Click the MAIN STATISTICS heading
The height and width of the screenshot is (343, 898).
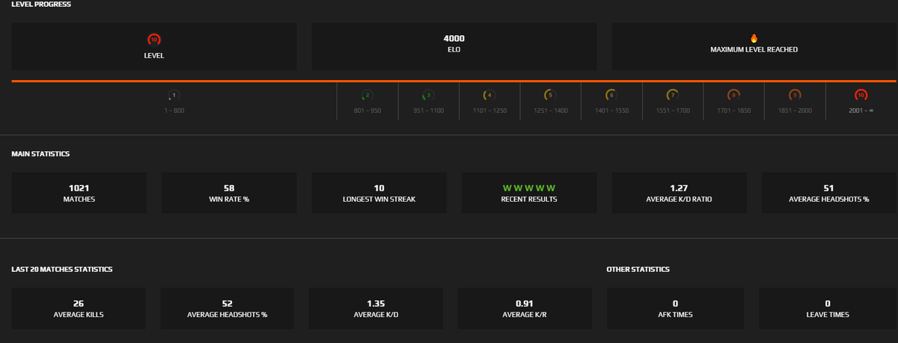pyautogui.click(x=40, y=154)
